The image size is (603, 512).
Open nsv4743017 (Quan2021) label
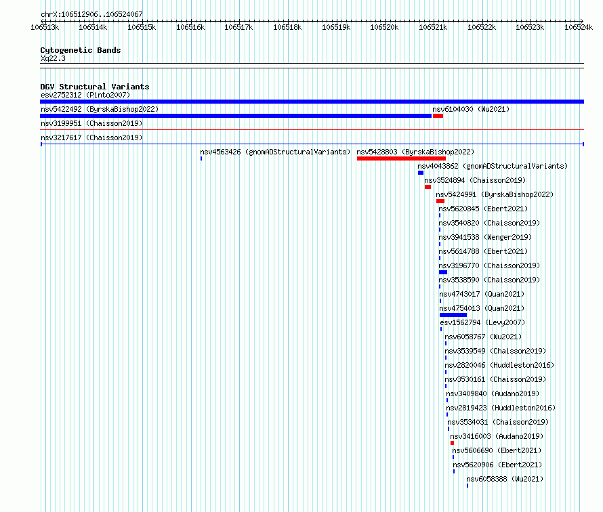482,294
